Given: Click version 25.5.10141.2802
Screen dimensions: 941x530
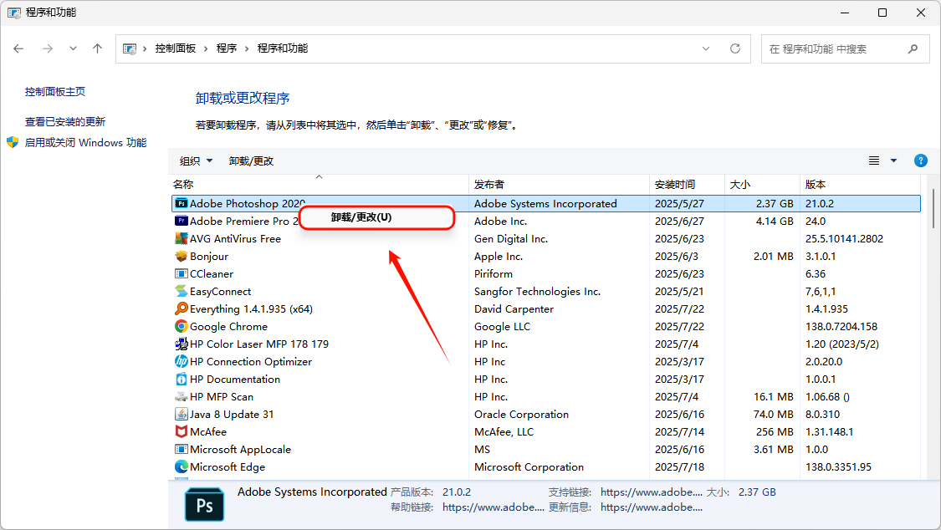Looking at the screenshot, I should (x=844, y=238).
